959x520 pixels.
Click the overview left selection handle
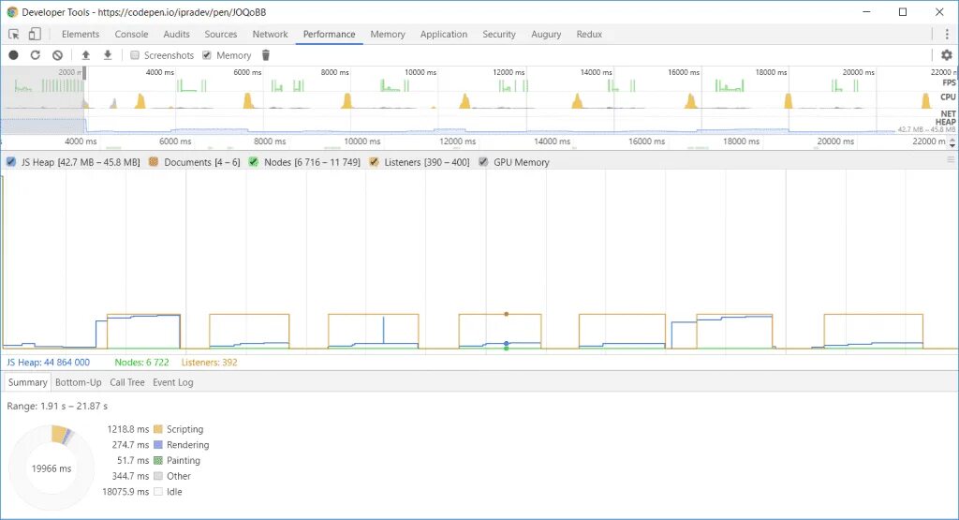pyautogui.click(x=84, y=73)
